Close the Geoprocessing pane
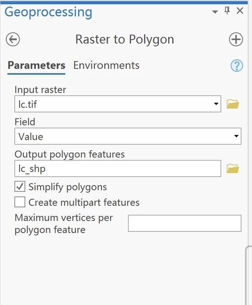This screenshot has width=252, height=305. coord(240,11)
